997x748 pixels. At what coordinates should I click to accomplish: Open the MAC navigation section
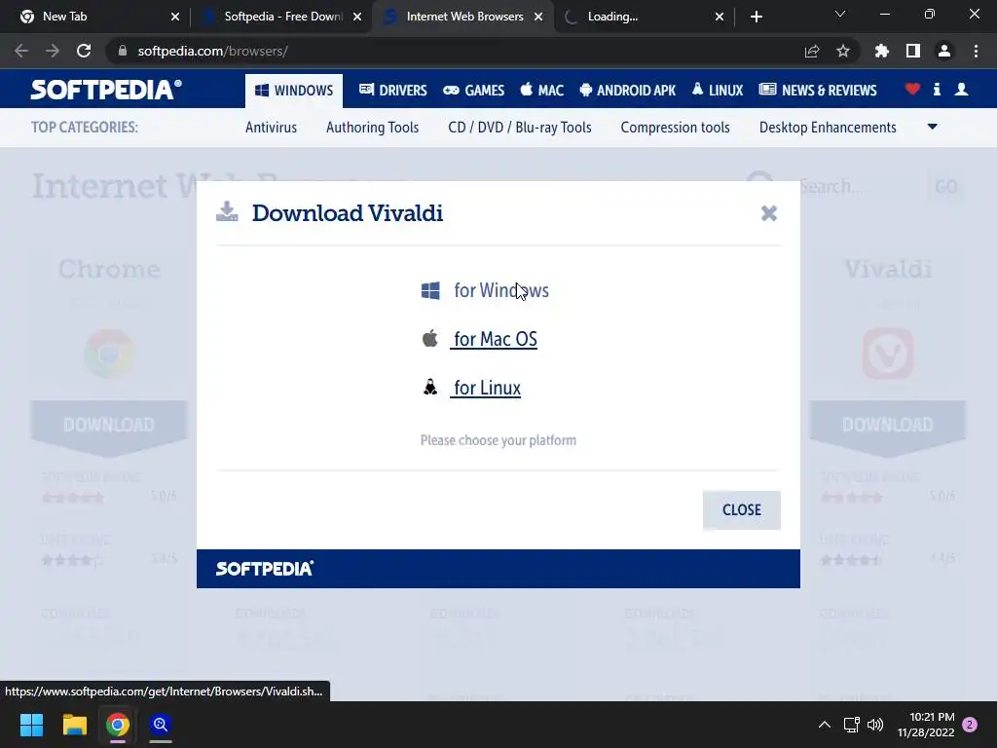click(x=541, y=91)
